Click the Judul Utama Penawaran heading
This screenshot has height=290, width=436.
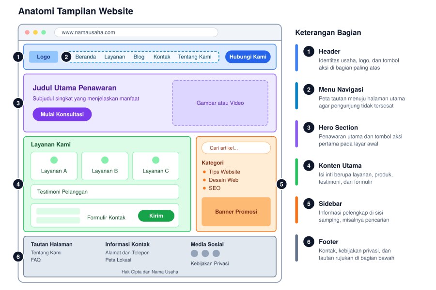click(75, 87)
